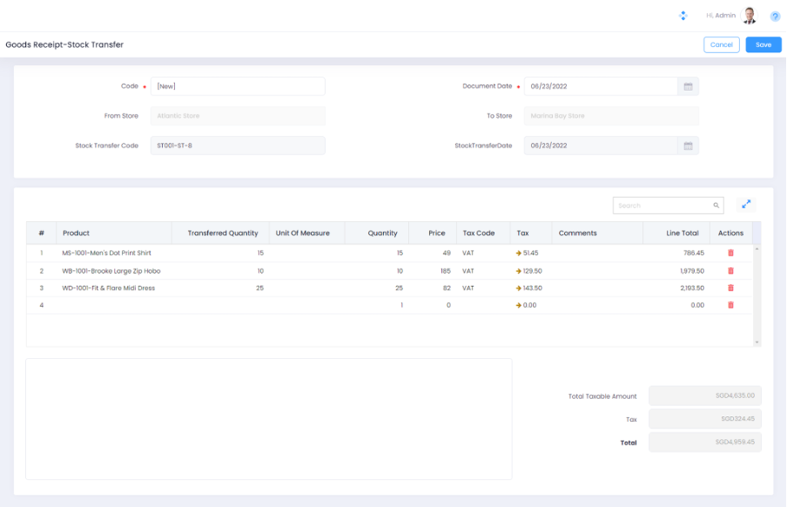787x507 pixels.
Task: Click the large comments text area
Action: pos(268,418)
